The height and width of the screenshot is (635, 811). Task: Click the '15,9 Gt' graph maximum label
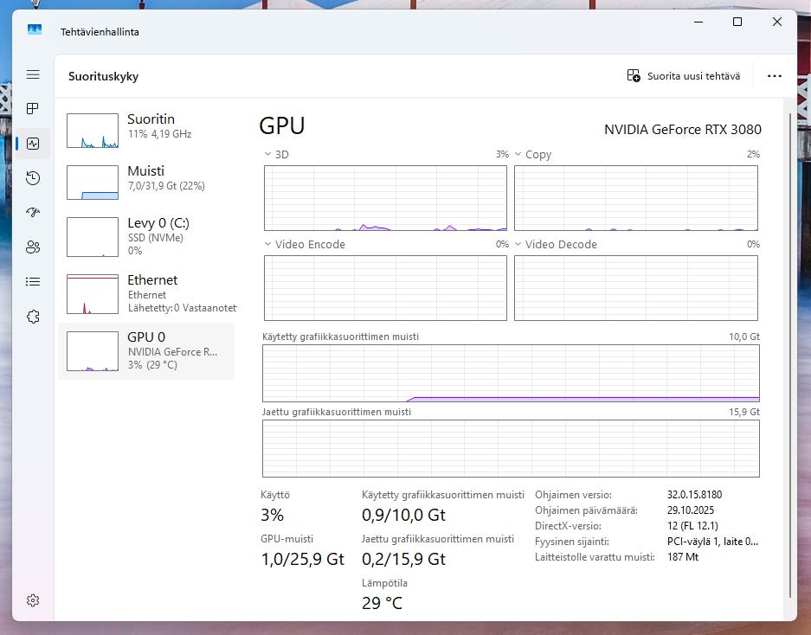point(744,412)
